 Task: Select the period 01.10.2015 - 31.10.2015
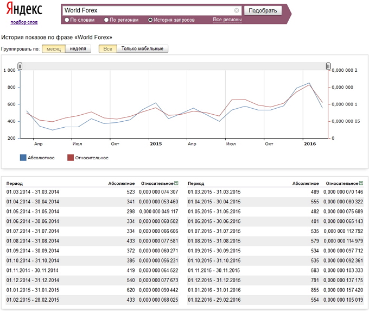pyautogui.click(x=214, y=260)
